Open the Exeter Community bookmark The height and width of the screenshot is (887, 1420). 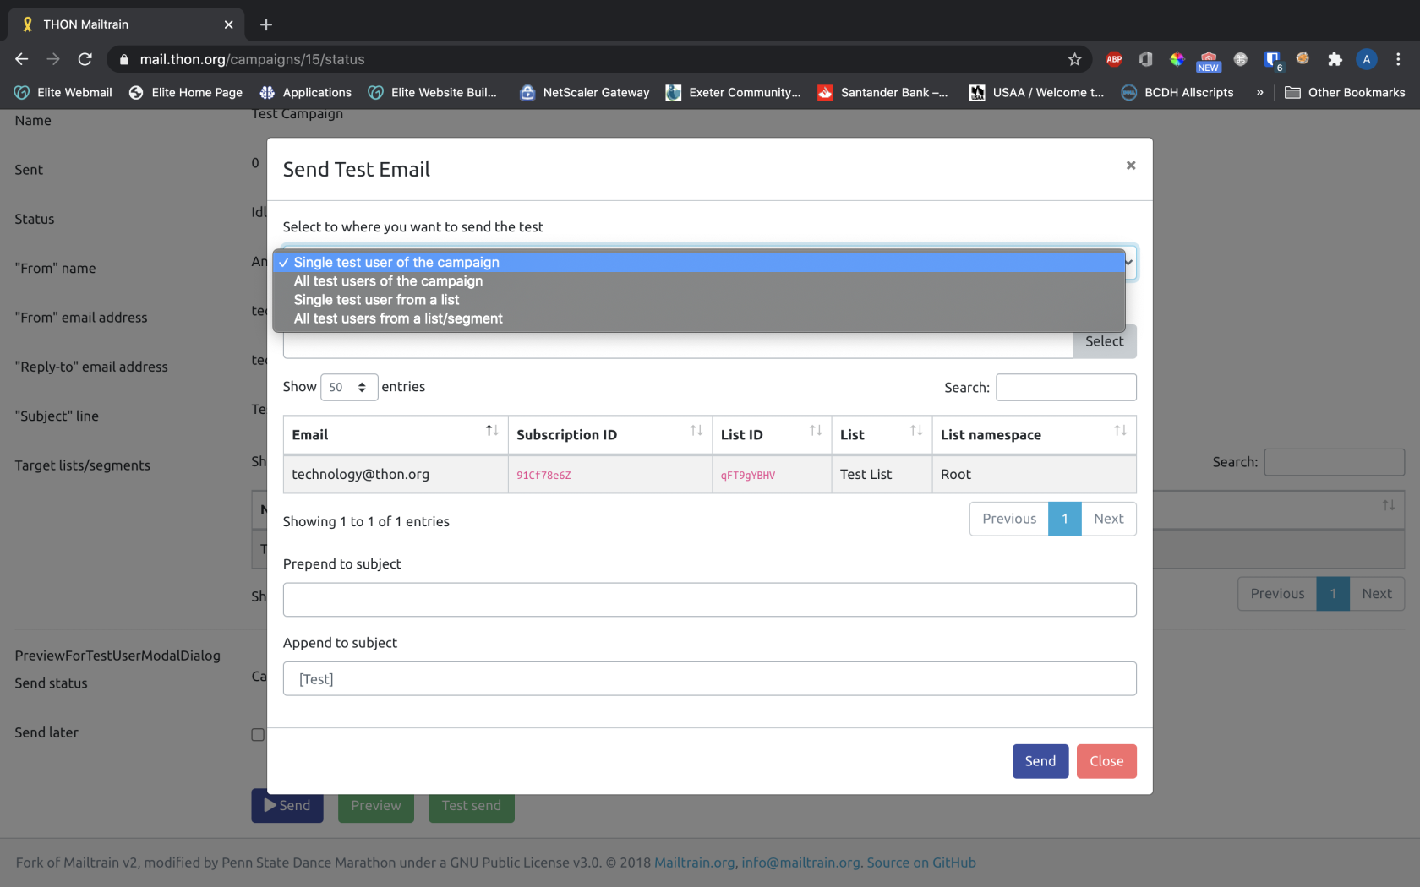[733, 92]
